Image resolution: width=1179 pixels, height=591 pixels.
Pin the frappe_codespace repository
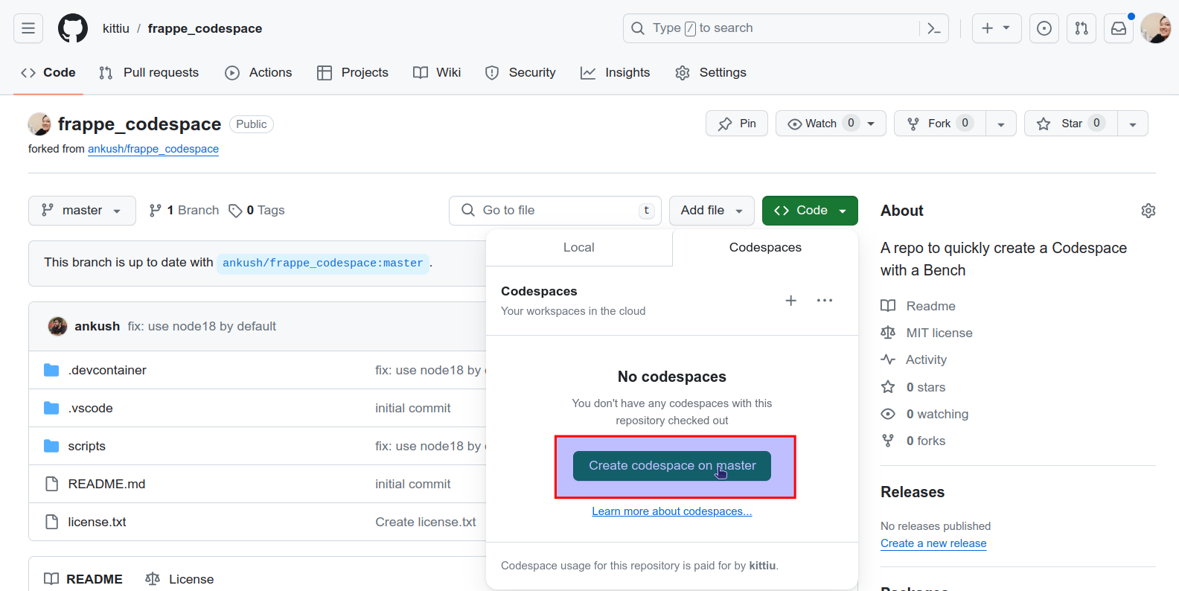[737, 124]
